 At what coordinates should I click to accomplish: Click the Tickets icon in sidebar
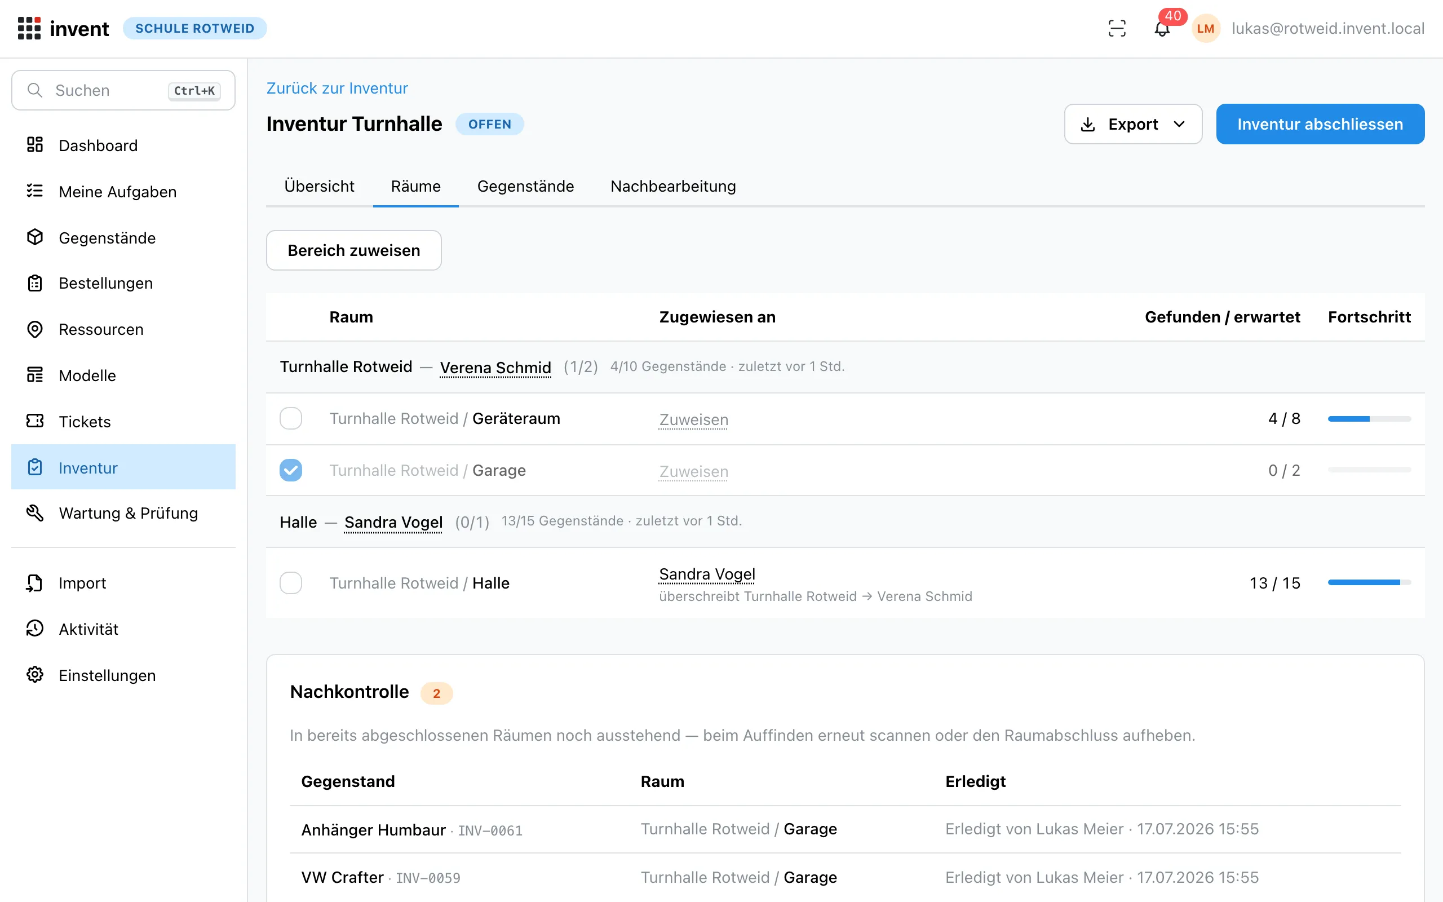point(34,421)
